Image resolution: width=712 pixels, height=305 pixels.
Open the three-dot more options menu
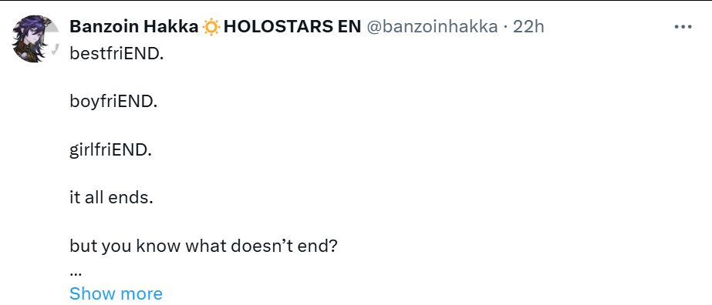click(x=683, y=27)
